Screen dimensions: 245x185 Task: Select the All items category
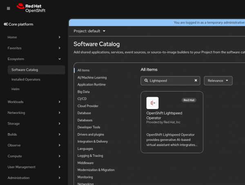(x=83, y=70)
